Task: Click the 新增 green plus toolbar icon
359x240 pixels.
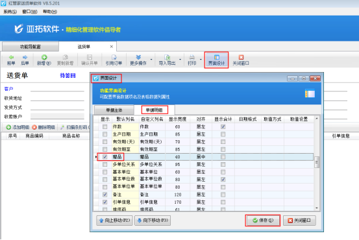Action: pos(44,58)
